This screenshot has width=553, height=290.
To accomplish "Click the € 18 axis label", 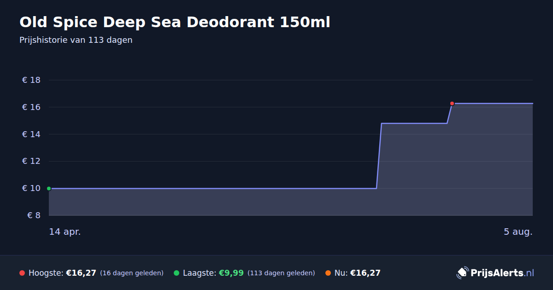I will point(31,80).
